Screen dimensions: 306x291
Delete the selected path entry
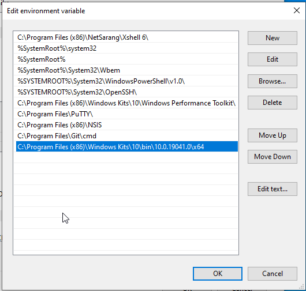[273, 103]
